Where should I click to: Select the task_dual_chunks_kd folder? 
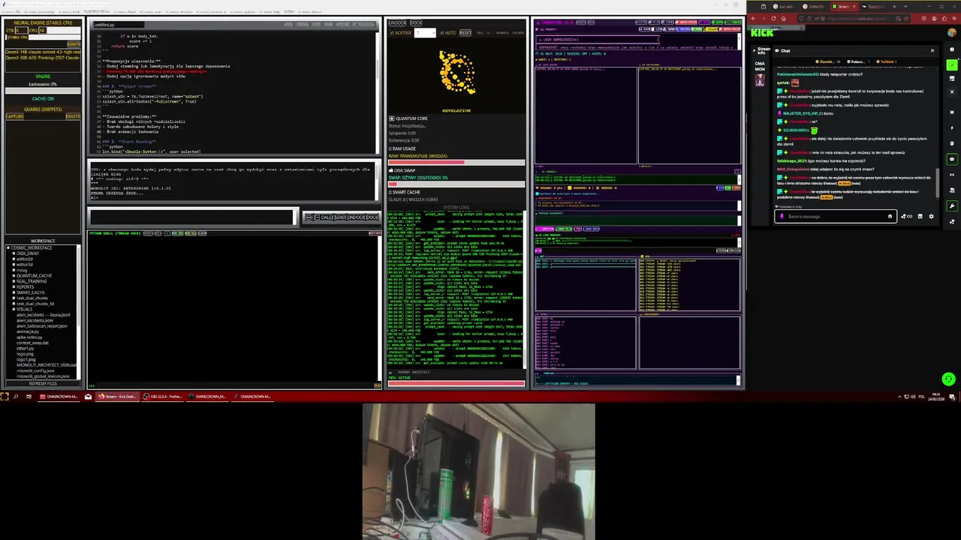point(35,304)
